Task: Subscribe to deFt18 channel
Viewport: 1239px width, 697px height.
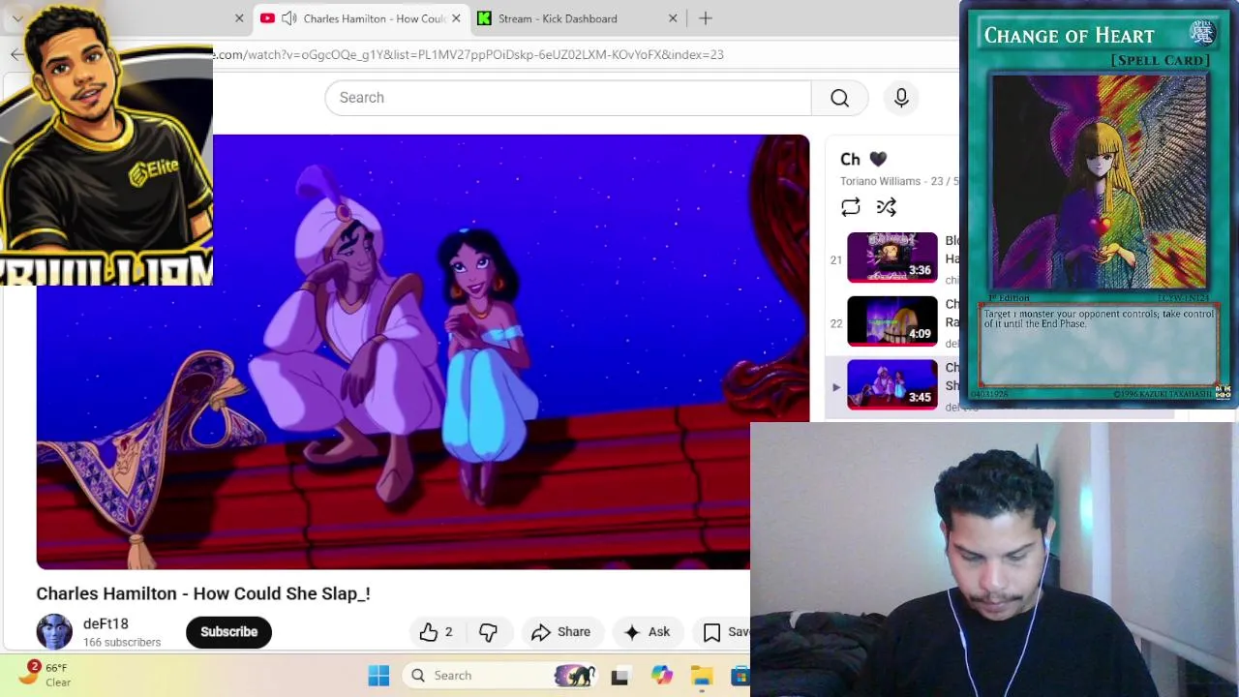Action: click(x=229, y=632)
